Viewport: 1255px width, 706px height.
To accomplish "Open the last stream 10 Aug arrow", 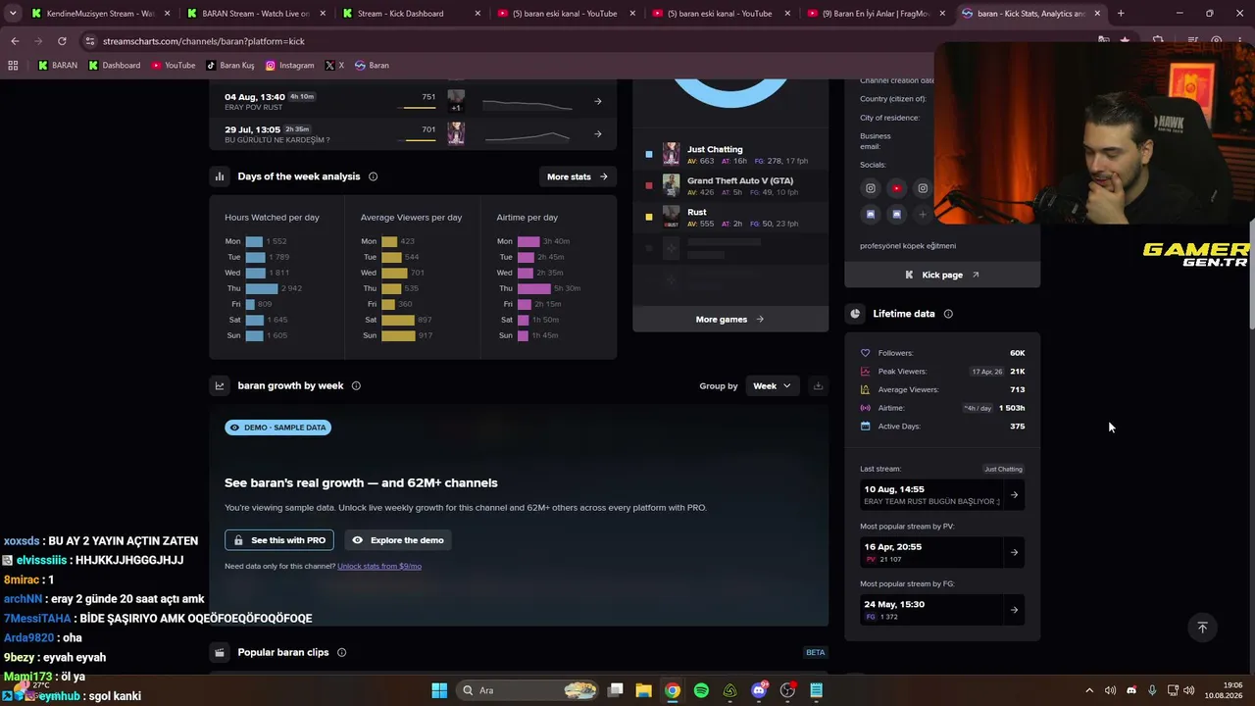I will pos(1015,495).
